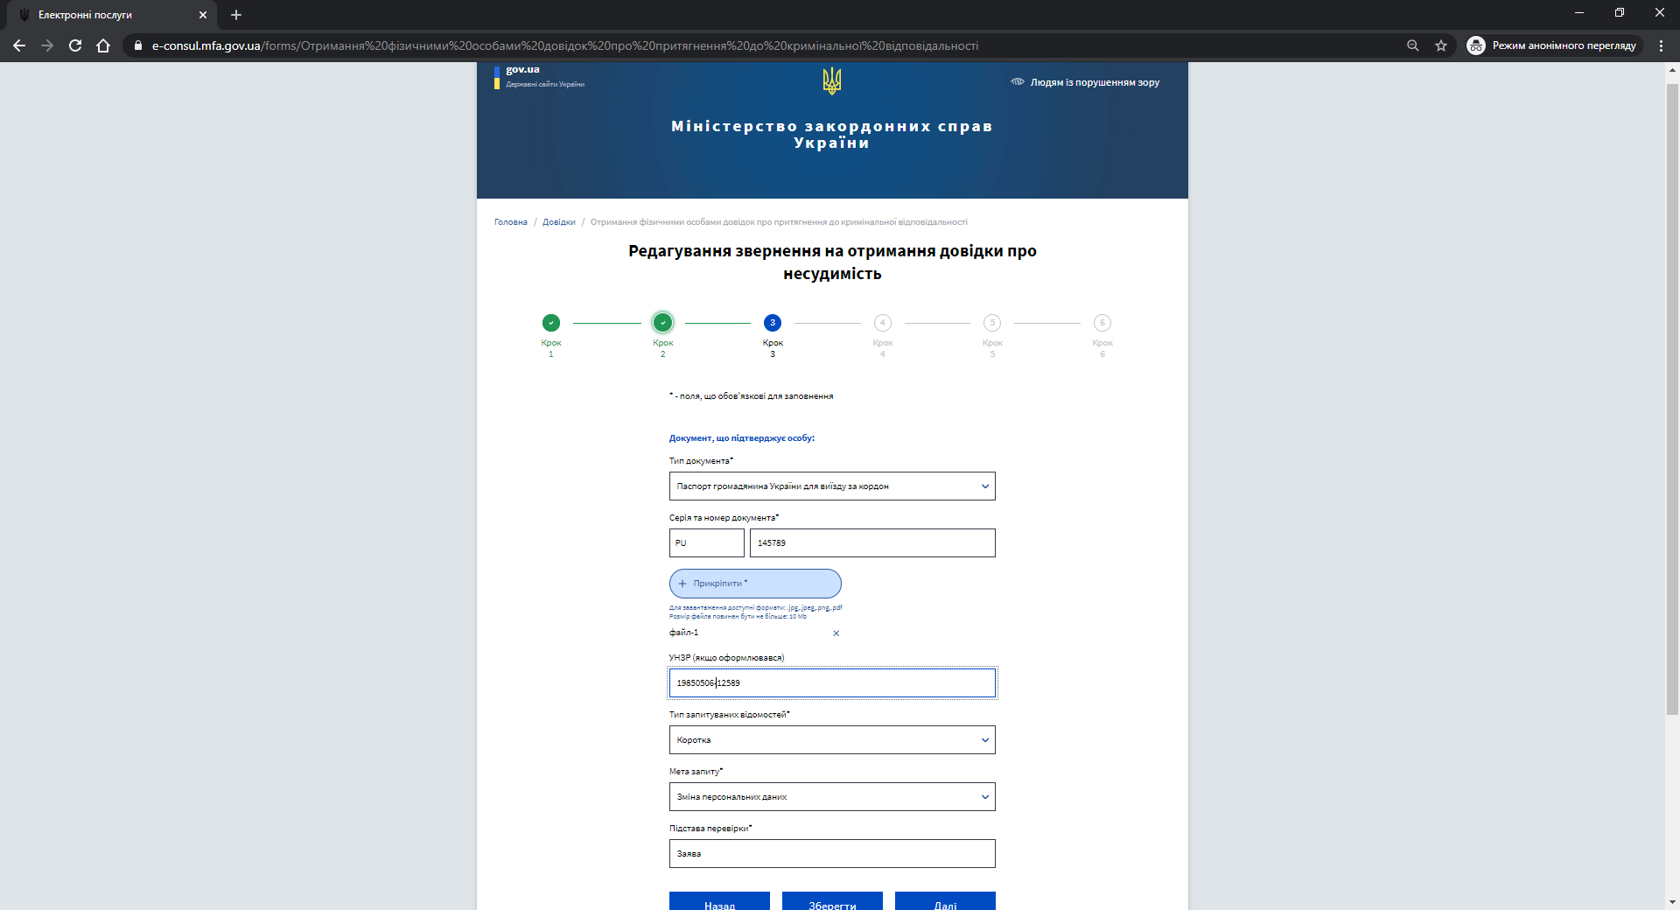Click the scrollbar down arrow
The width and height of the screenshot is (1680, 910).
1672,902
